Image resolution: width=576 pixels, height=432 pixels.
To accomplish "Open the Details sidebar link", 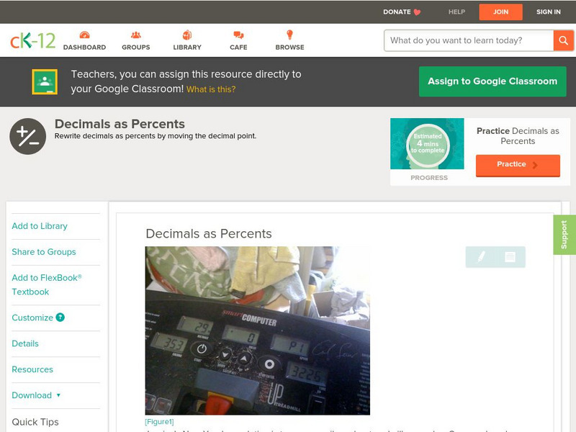I will (x=25, y=343).
